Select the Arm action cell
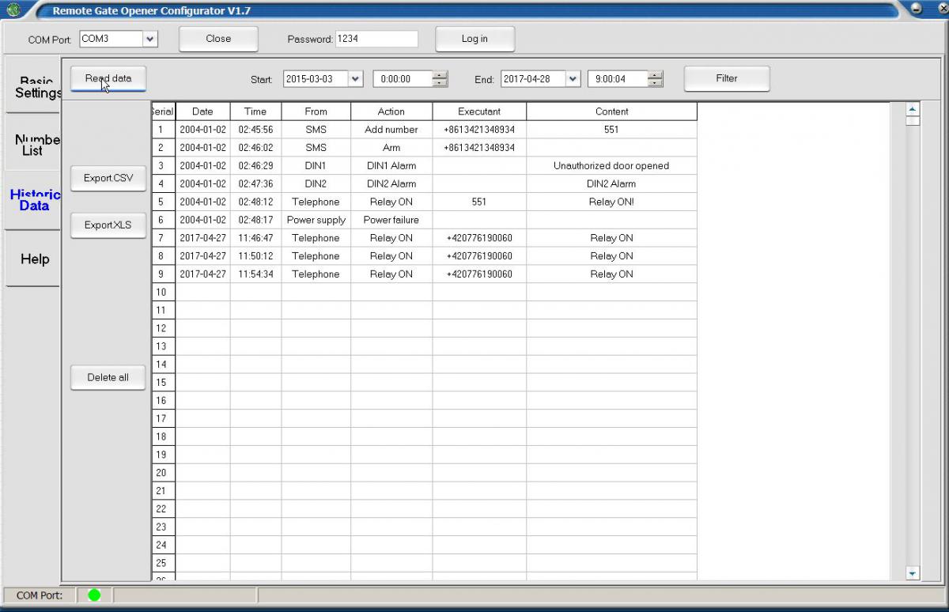The image size is (949, 612). [391, 148]
